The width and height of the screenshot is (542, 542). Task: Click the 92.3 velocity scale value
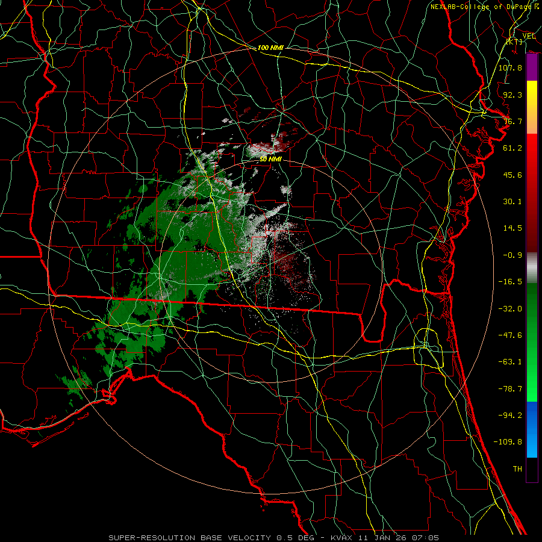click(512, 95)
